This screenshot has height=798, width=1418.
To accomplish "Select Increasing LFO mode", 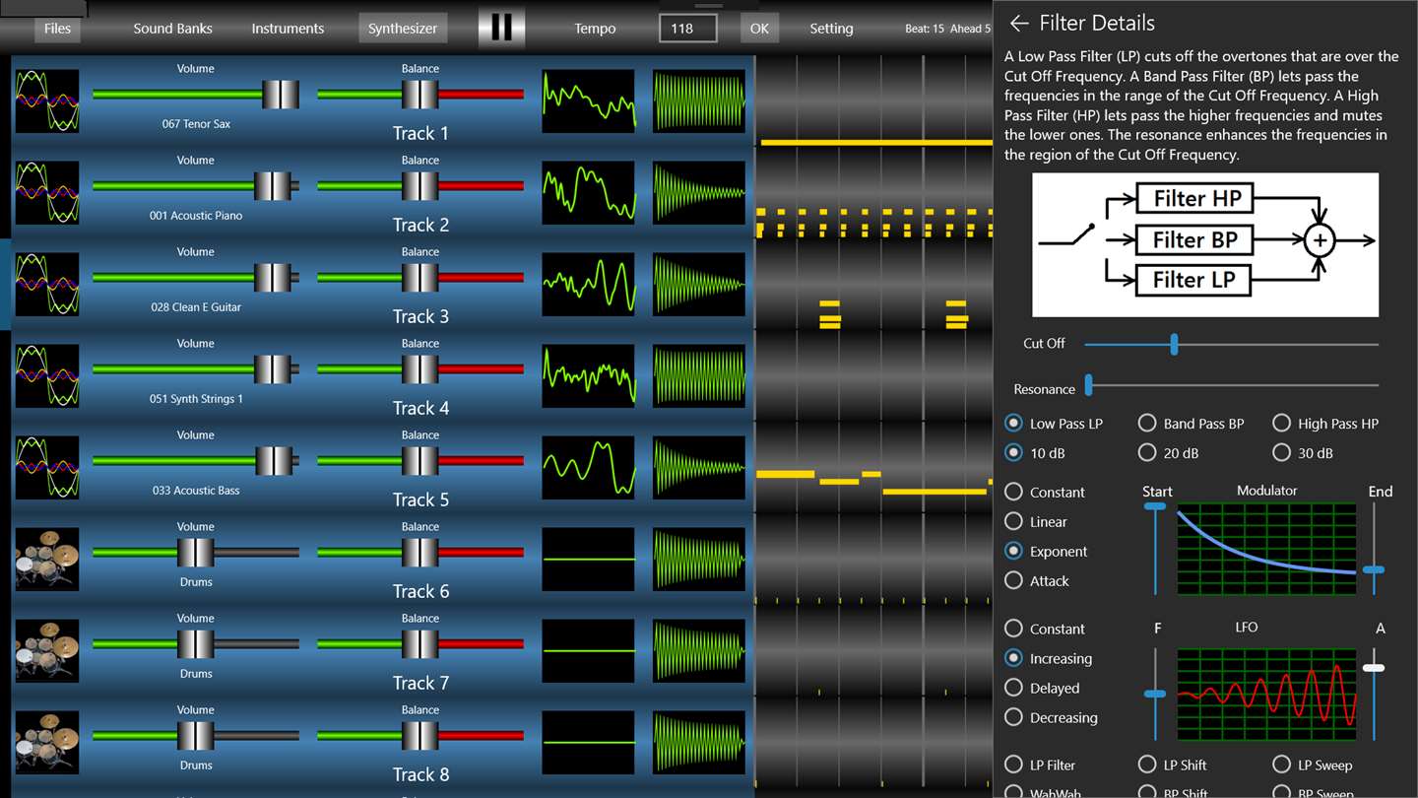I will [x=1048, y=658].
